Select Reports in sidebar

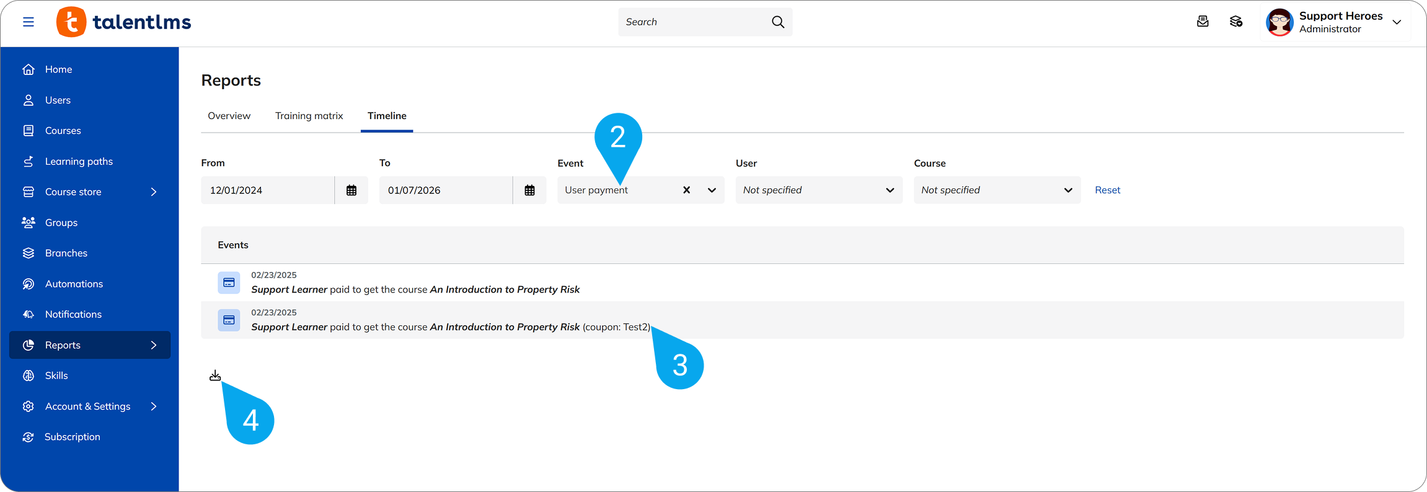(x=90, y=345)
